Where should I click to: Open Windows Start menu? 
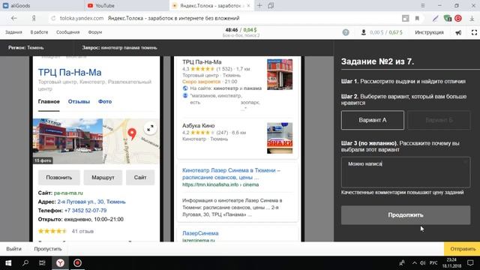coord(8,263)
